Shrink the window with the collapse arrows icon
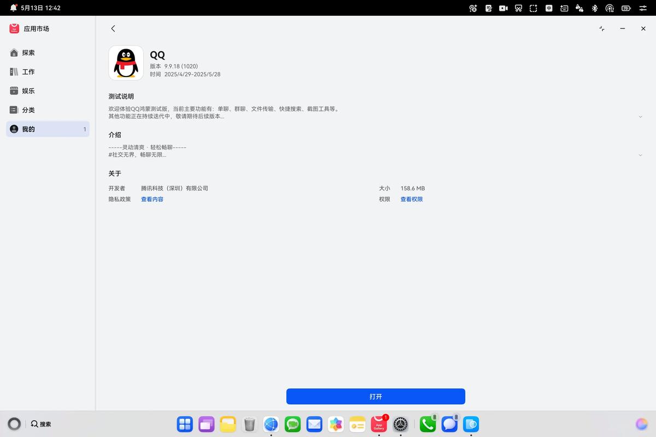 (x=602, y=28)
